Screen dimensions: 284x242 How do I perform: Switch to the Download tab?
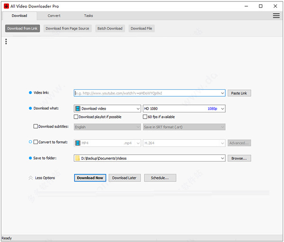[x=19, y=16]
